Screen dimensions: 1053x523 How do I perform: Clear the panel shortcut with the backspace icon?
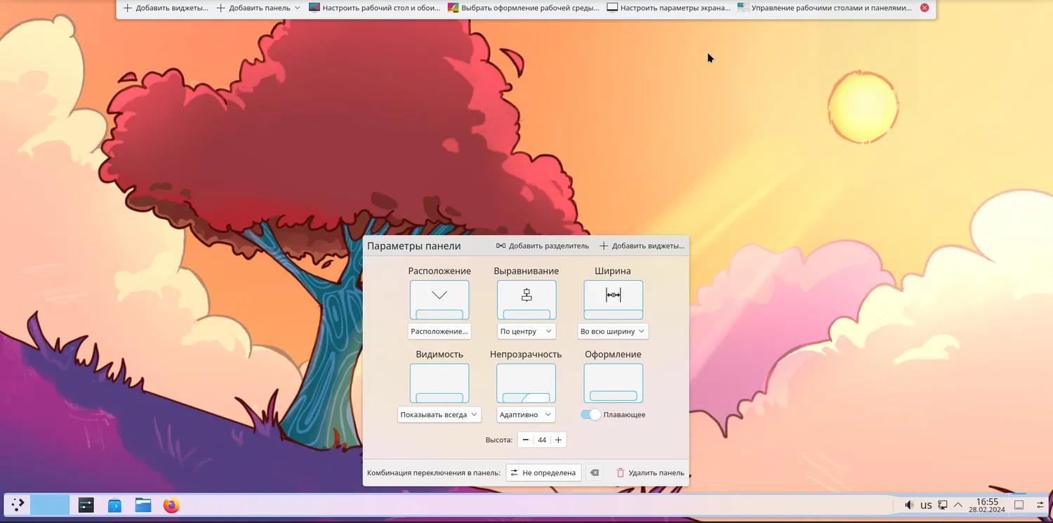pos(595,473)
